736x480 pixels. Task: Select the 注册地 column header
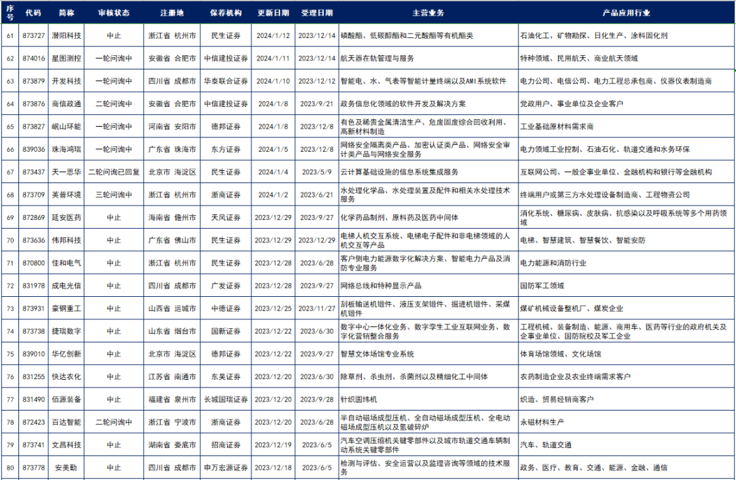click(x=172, y=13)
